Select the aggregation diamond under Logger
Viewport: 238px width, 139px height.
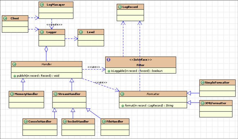[x=46, y=49]
